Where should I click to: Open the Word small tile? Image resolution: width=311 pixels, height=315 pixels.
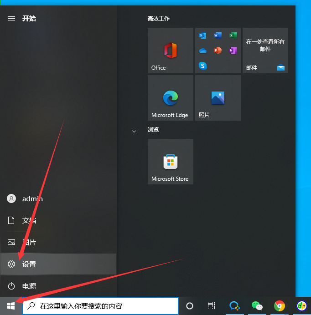[218, 36]
